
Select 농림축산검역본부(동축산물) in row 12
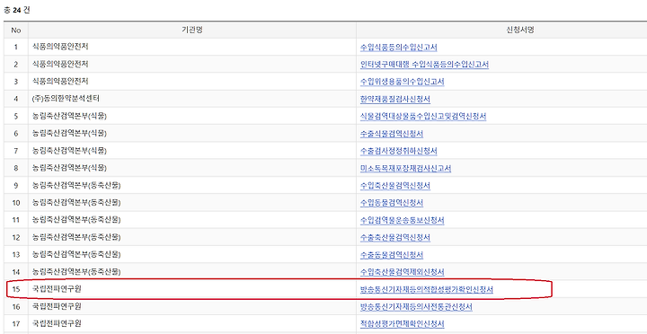pos(76,237)
